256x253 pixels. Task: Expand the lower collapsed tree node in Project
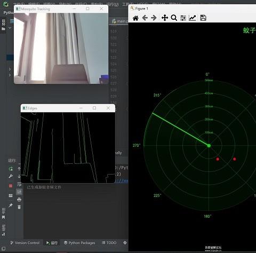(x=10, y=75)
